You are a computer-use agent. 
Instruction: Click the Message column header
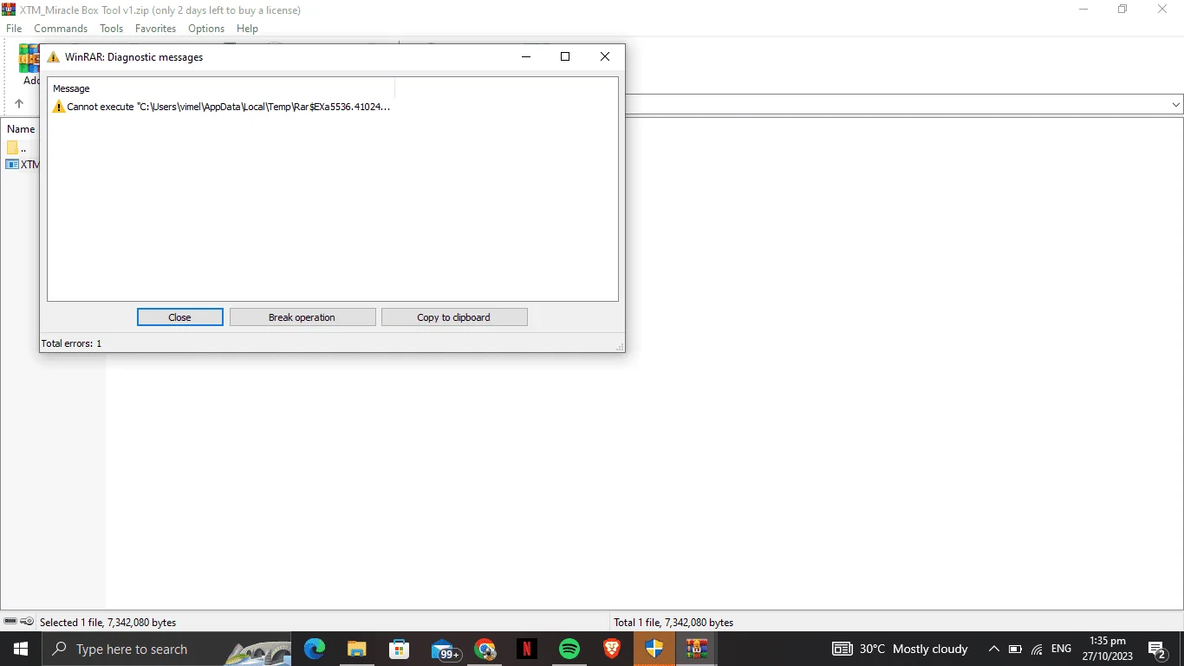(222, 88)
